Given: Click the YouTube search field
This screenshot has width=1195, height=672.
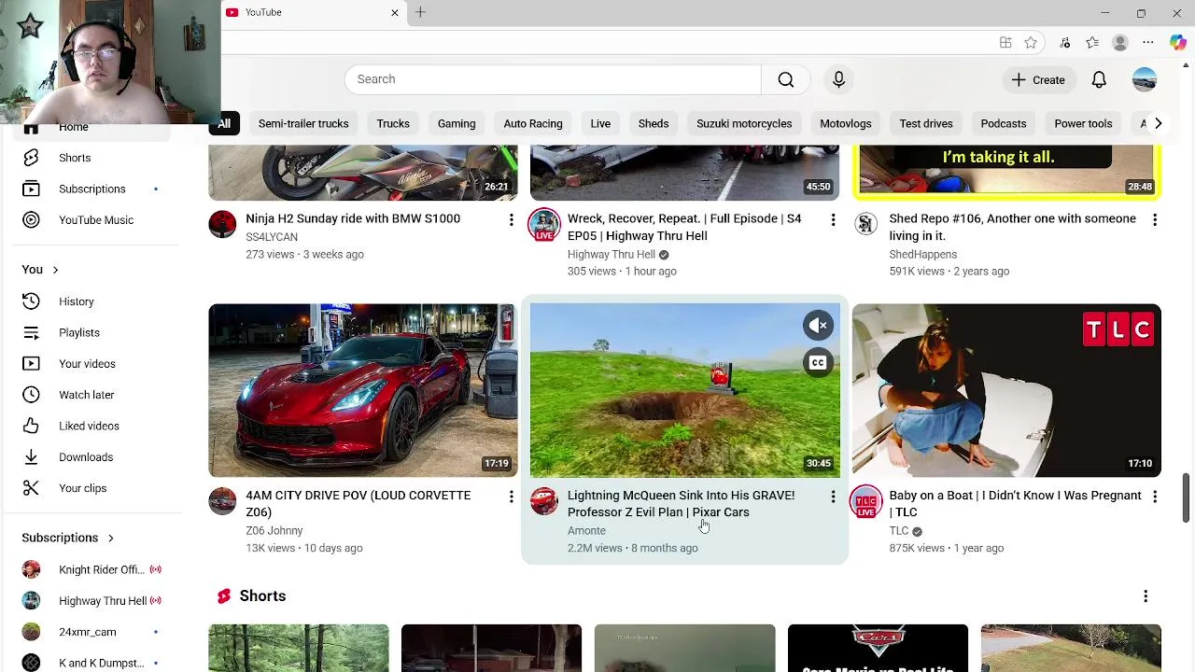Looking at the screenshot, I should pos(553,79).
